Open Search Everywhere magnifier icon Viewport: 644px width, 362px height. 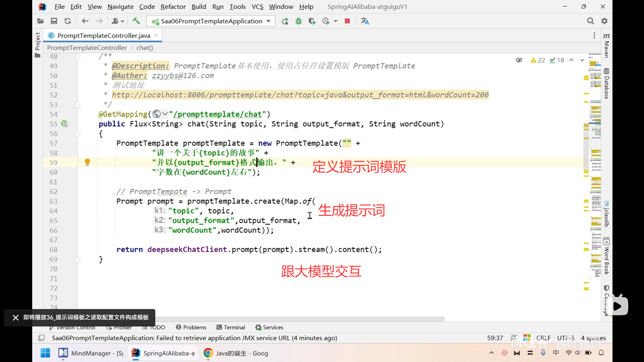click(590, 21)
